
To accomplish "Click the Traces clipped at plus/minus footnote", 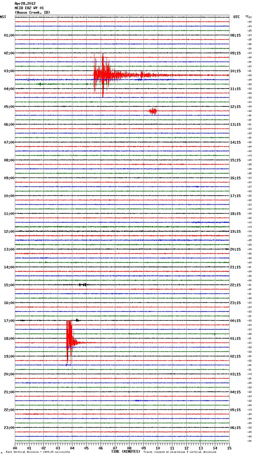I will click(x=180, y=452).
